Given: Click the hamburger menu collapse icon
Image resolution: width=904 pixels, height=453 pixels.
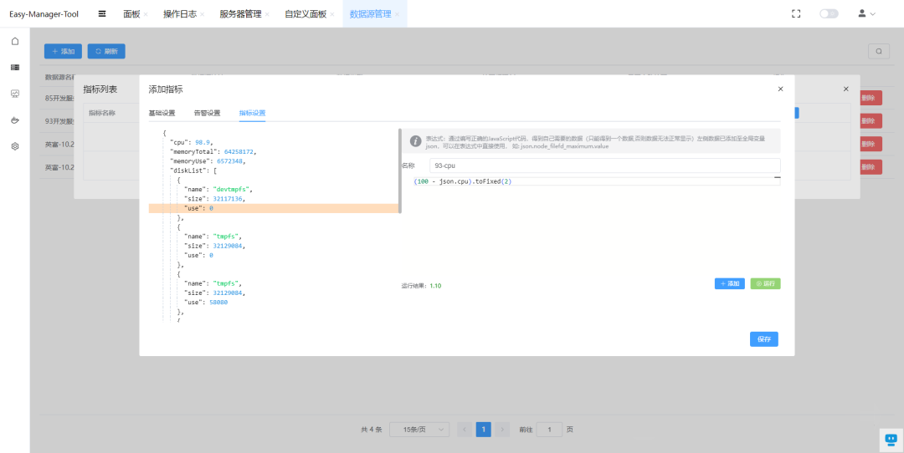Looking at the screenshot, I should [x=102, y=13].
